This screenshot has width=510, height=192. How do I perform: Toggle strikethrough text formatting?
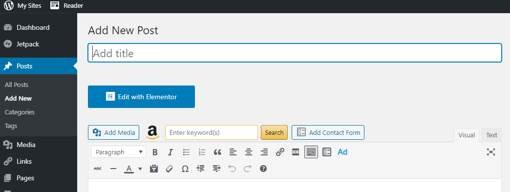tap(98, 169)
